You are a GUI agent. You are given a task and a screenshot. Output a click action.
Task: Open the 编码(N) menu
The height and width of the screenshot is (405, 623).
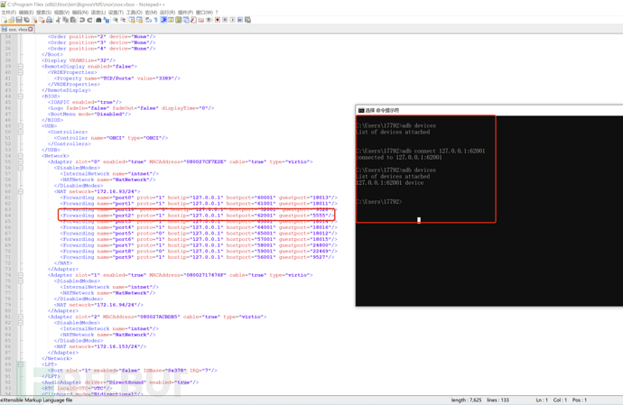click(80, 13)
